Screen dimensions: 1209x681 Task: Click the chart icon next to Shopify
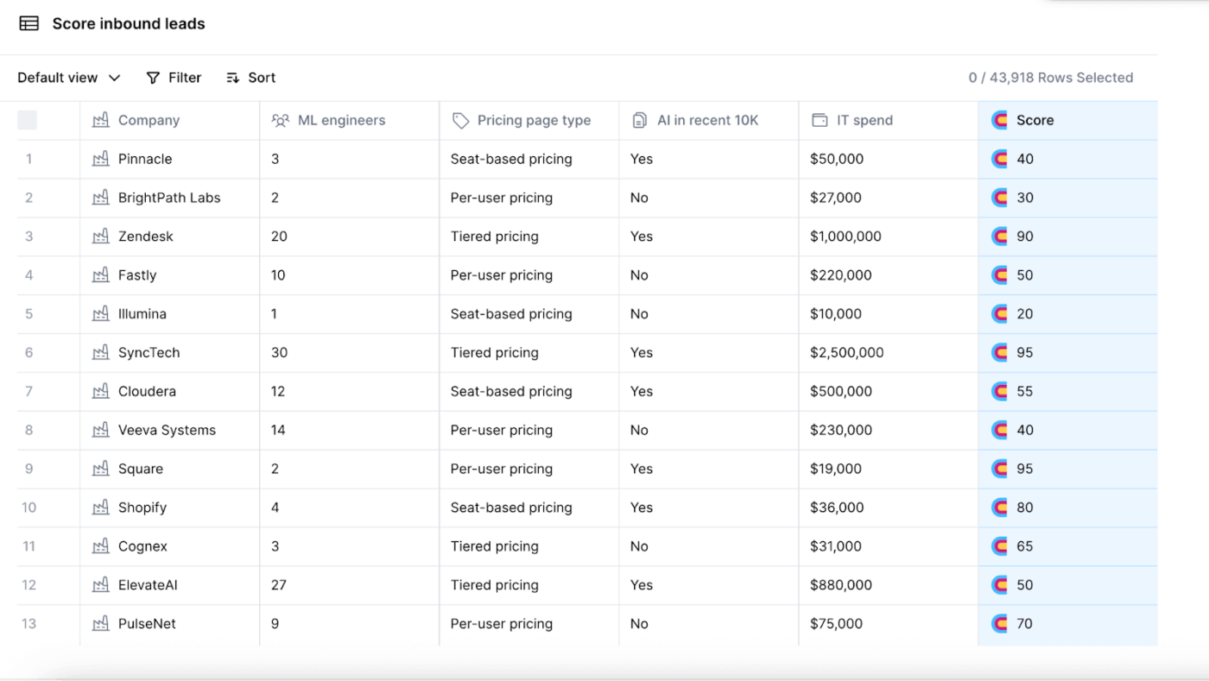click(x=101, y=508)
